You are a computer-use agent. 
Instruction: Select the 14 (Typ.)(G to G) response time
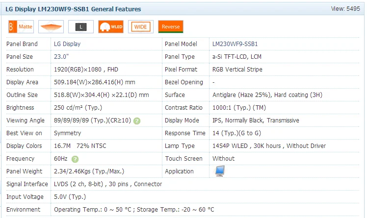[236, 133]
